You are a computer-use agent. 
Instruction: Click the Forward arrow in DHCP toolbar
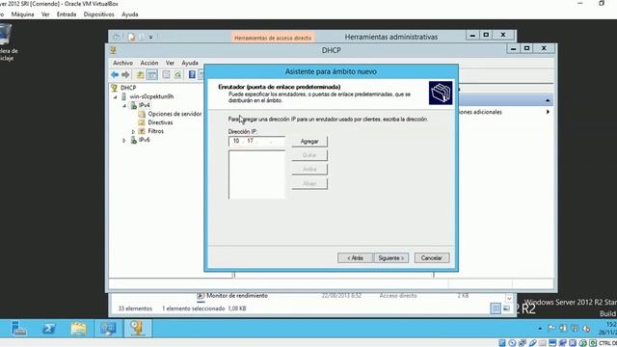(x=125, y=75)
